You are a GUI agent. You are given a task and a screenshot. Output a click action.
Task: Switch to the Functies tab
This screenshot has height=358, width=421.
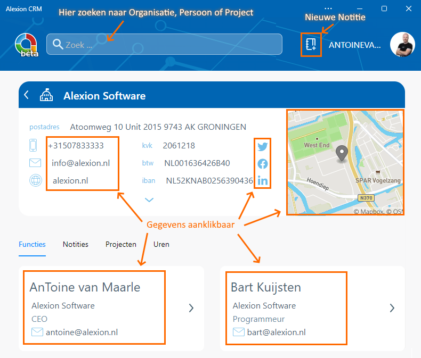click(32, 244)
